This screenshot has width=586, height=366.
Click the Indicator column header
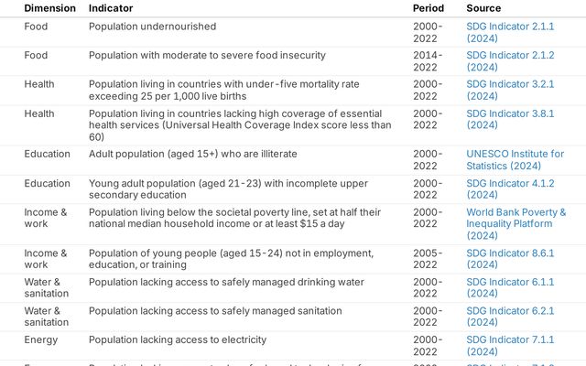click(111, 8)
